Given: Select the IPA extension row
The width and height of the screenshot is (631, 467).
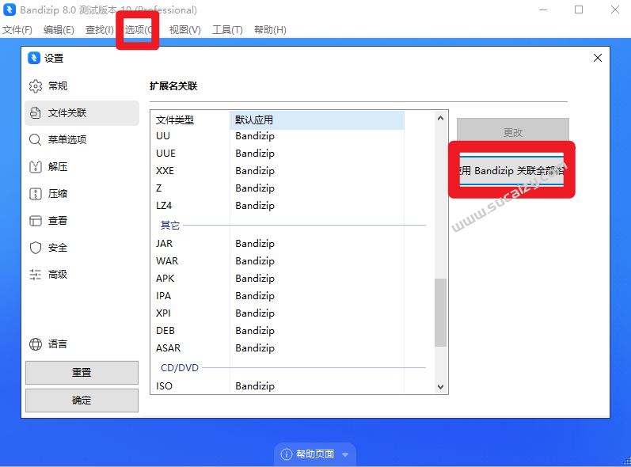Looking at the screenshot, I should [279, 296].
